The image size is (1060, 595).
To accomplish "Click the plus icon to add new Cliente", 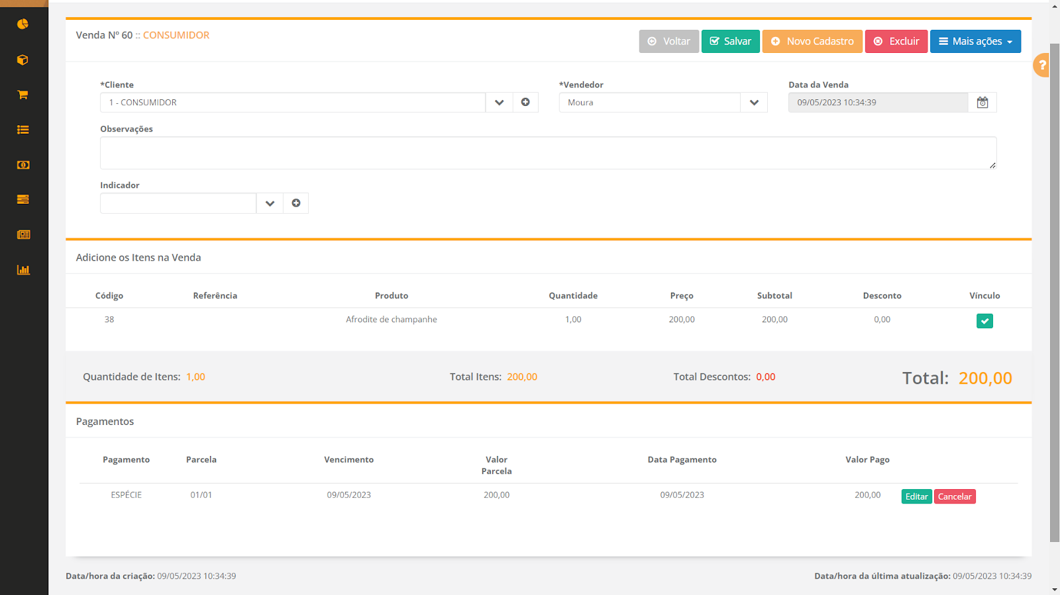I will (x=525, y=103).
